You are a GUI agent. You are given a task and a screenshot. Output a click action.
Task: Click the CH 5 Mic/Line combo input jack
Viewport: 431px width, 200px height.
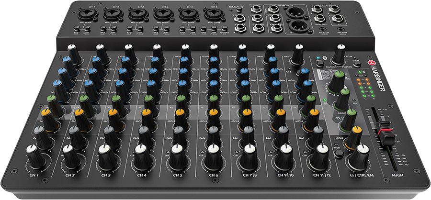[189, 14]
